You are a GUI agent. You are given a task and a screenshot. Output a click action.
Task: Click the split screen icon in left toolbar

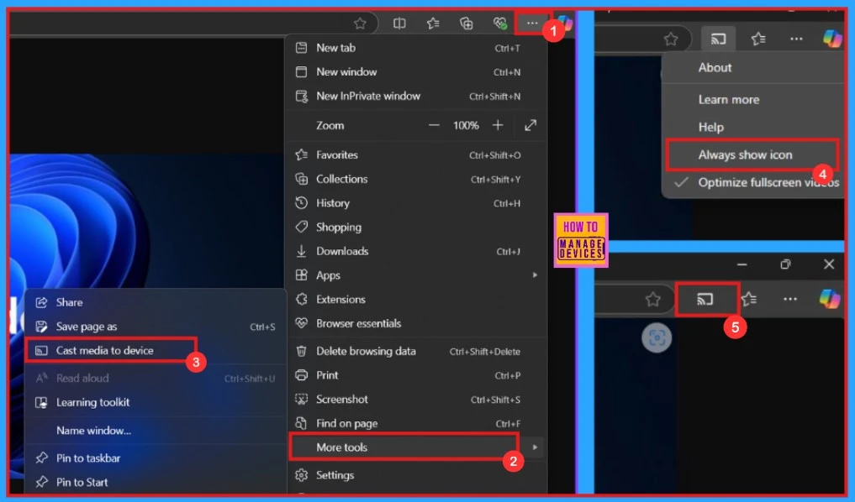pos(399,24)
